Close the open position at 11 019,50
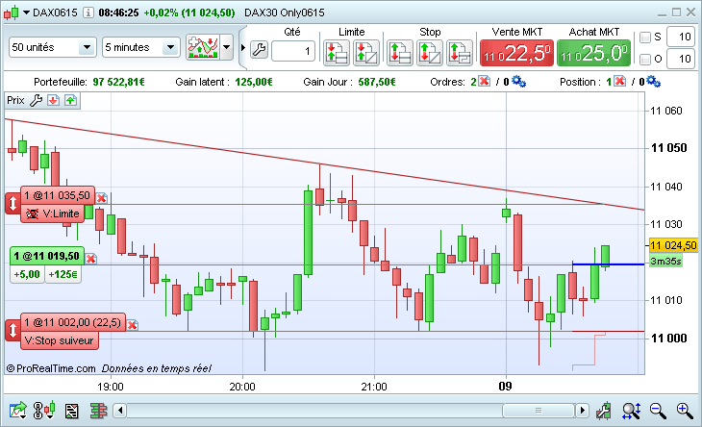This screenshot has width=702, height=427. (90, 258)
